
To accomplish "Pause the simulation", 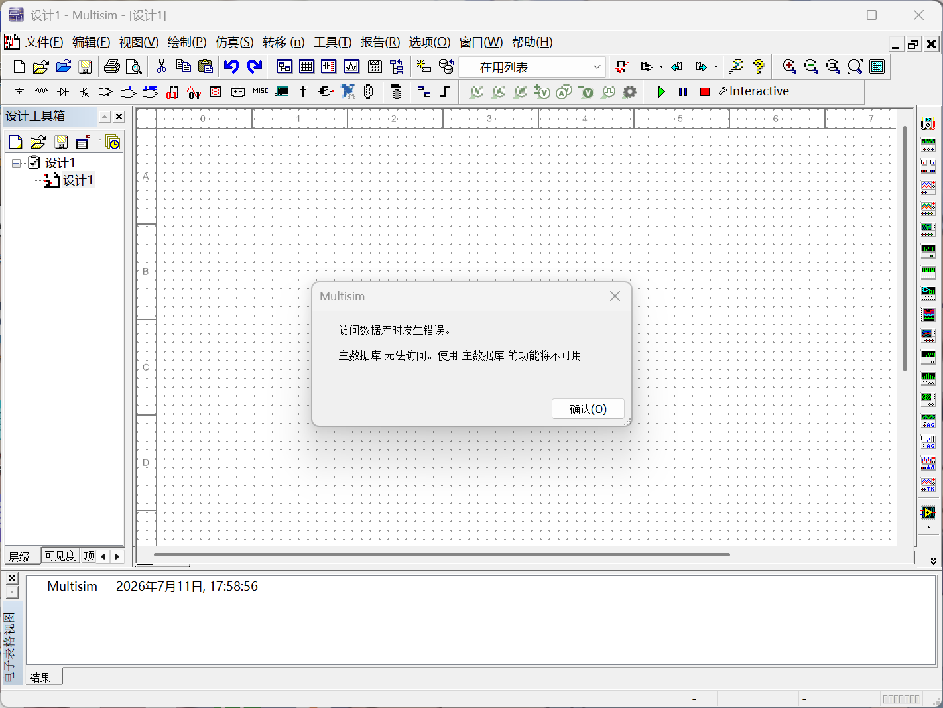I will (x=682, y=91).
